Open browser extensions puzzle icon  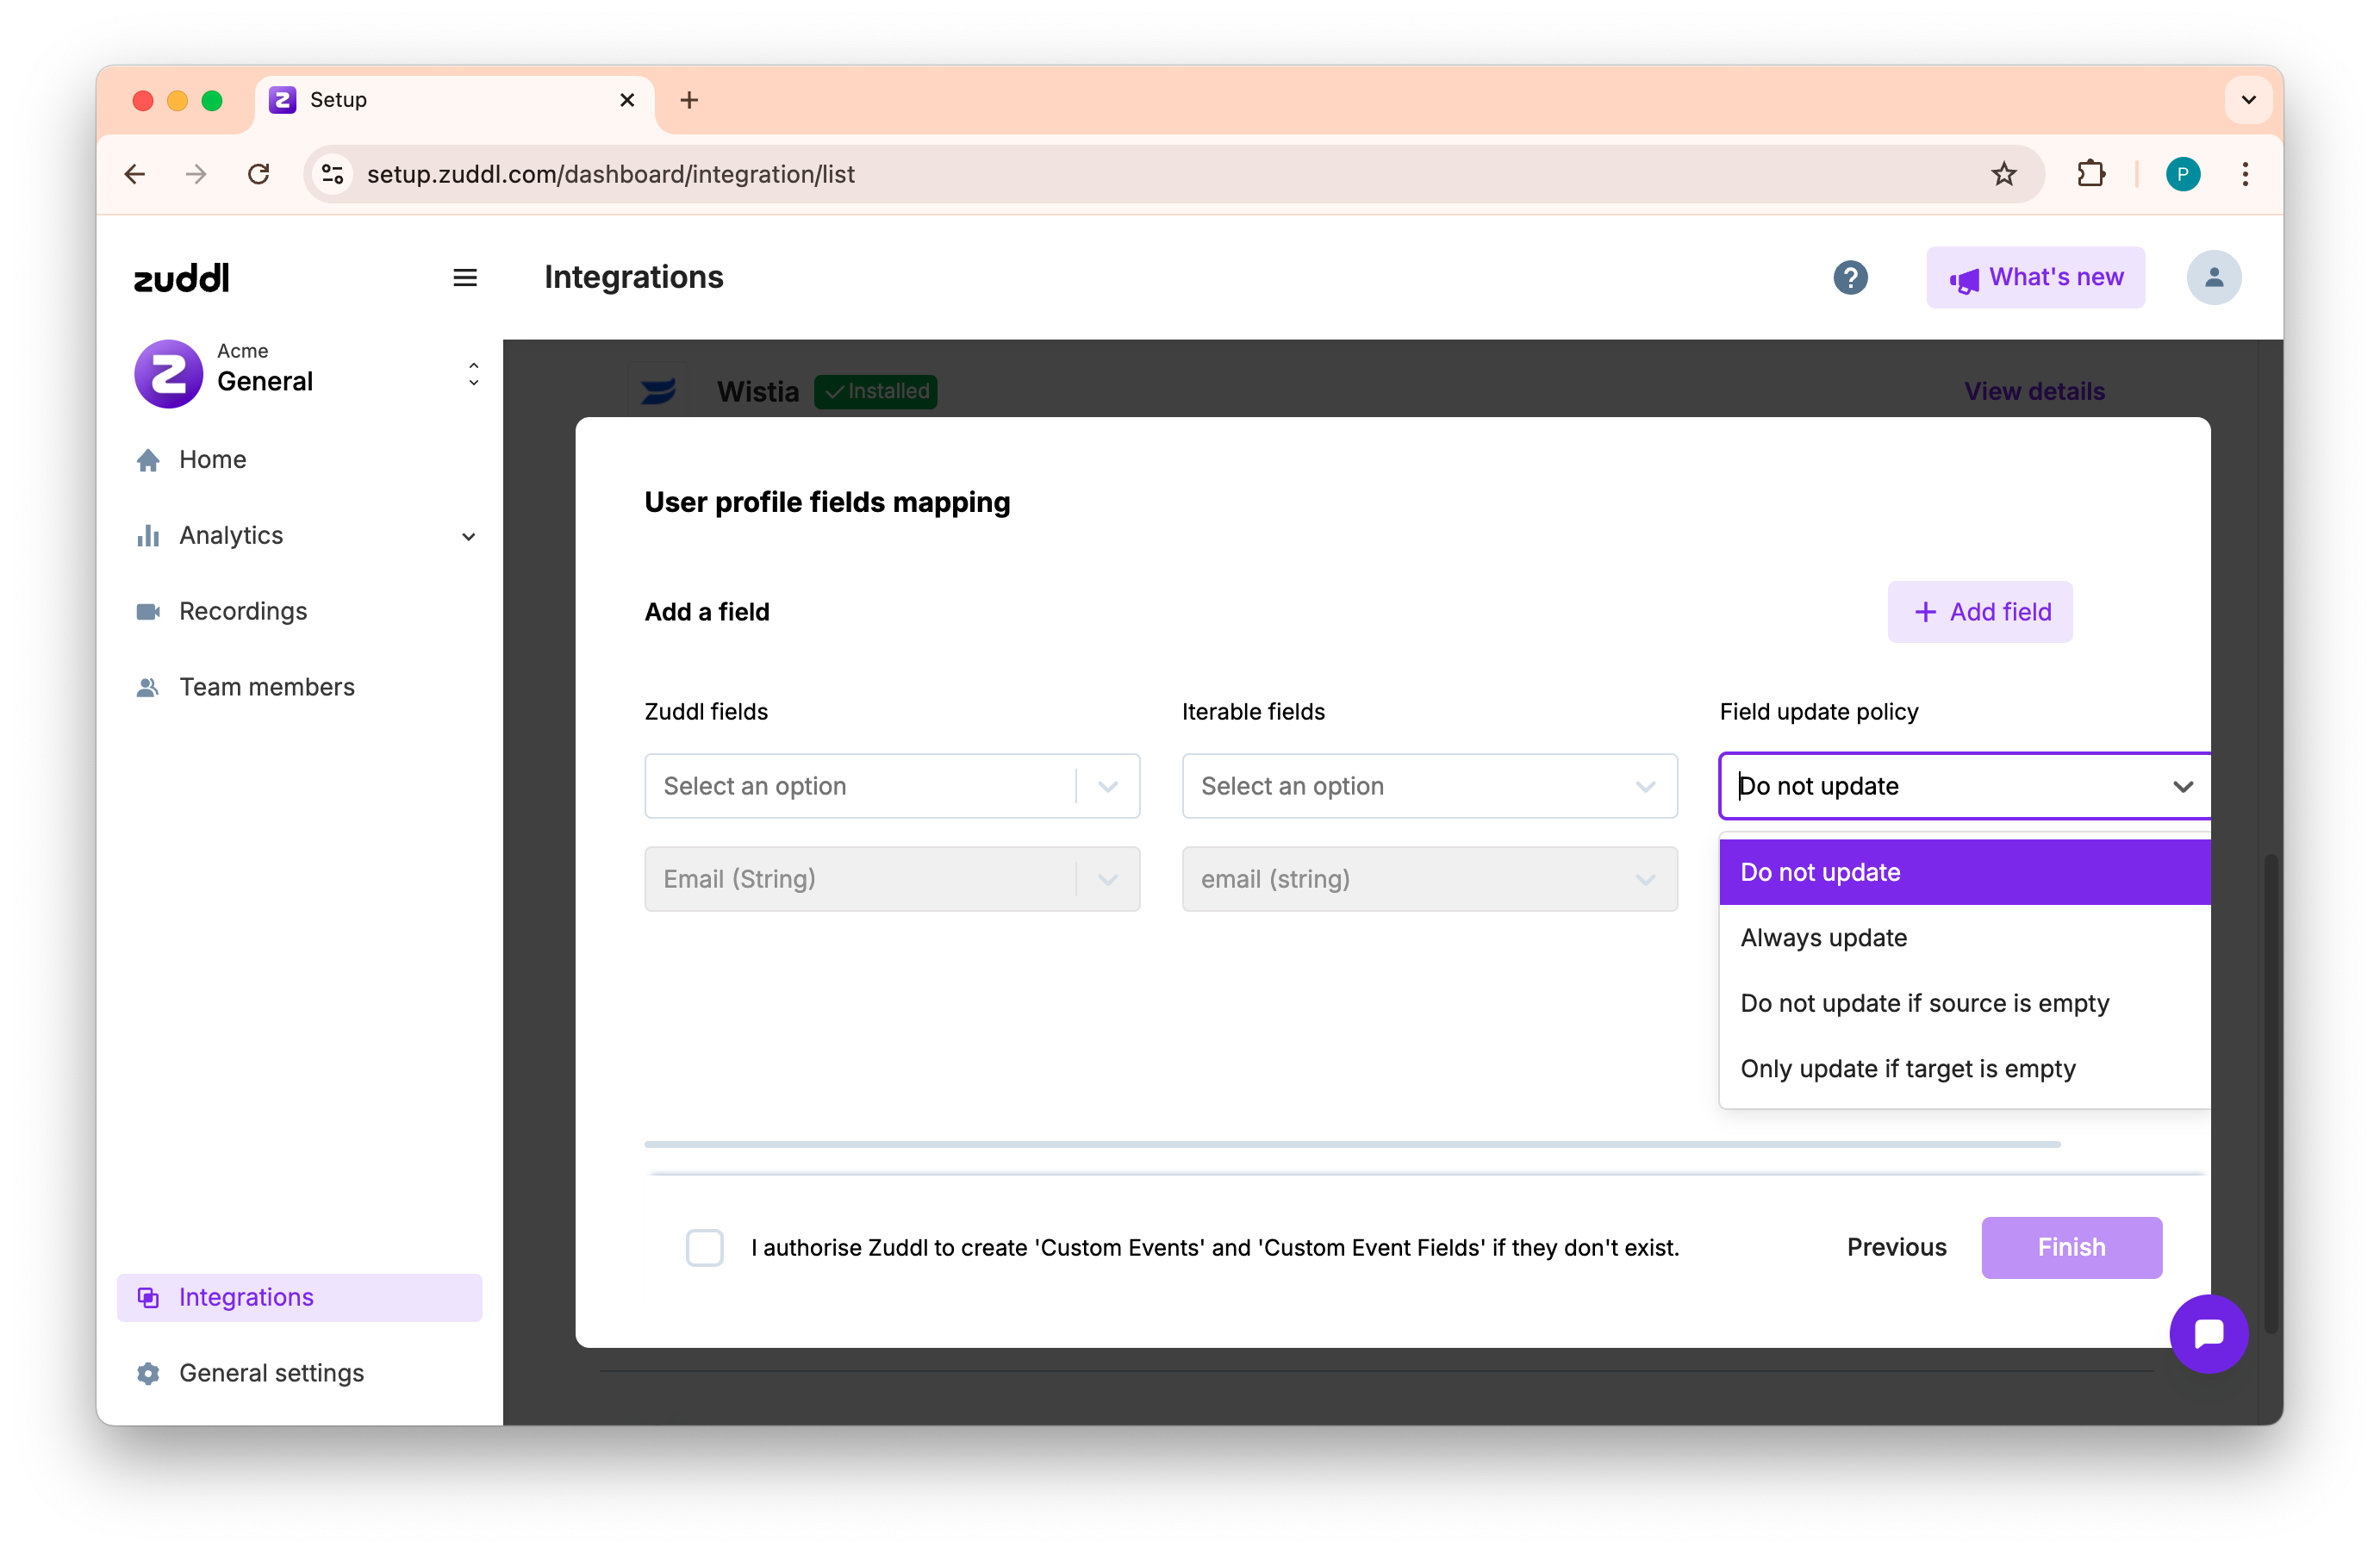pyautogui.click(x=2090, y=174)
